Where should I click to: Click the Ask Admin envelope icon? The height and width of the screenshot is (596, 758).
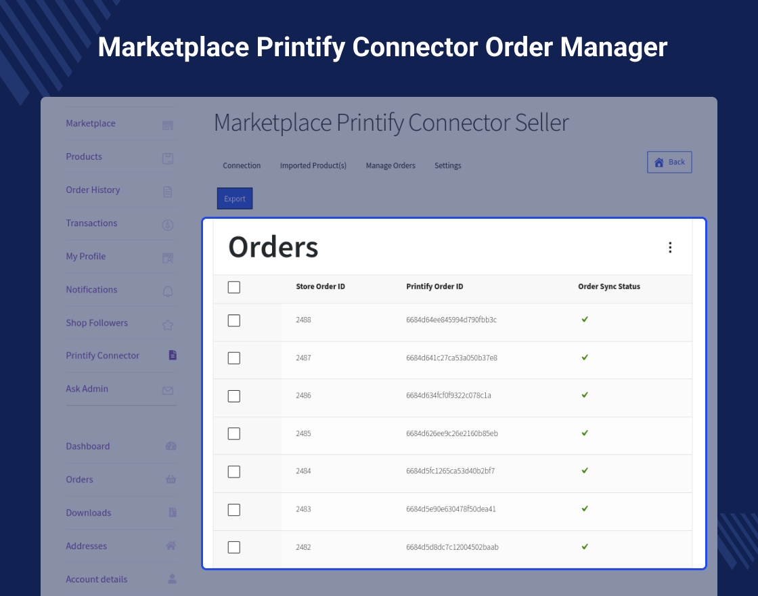coord(168,390)
